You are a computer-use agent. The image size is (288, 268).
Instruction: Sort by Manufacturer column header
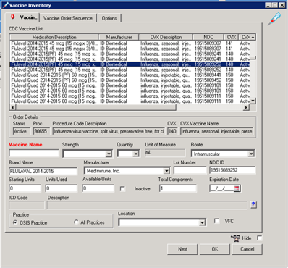coord(119,37)
